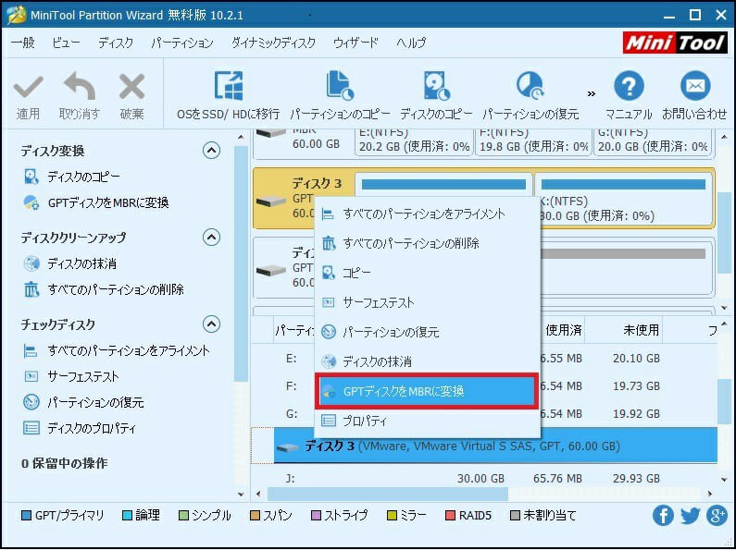Choose コピー in context menu

[427, 273]
